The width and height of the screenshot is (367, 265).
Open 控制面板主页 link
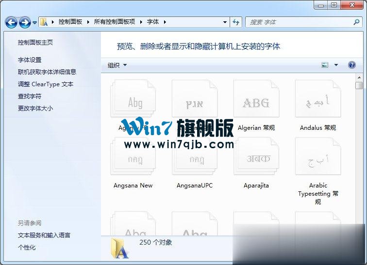point(35,43)
